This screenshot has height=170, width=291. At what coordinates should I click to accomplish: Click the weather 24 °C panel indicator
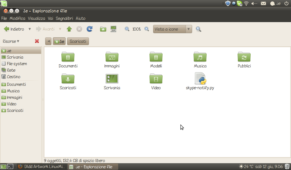tap(246, 167)
